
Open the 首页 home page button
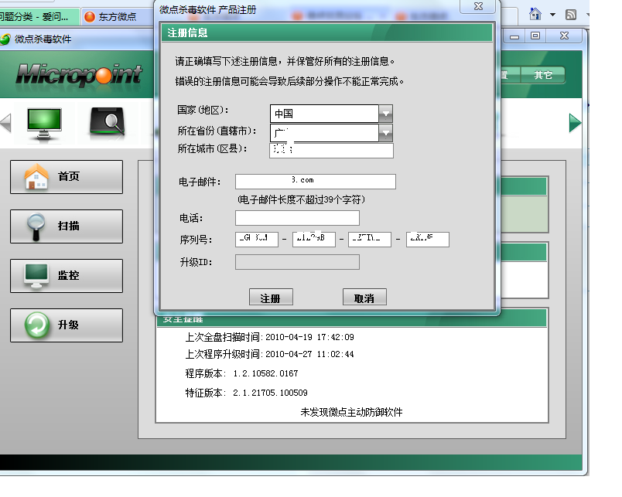(x=67, y=177)
